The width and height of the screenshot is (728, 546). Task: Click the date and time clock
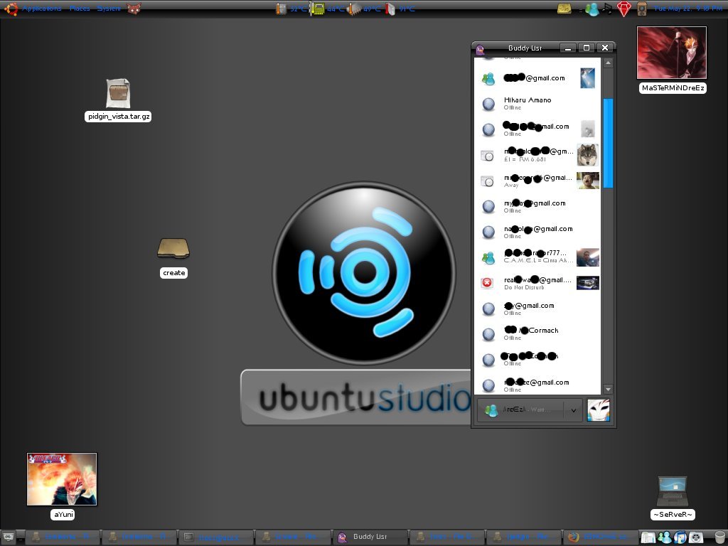coord(688,9)
